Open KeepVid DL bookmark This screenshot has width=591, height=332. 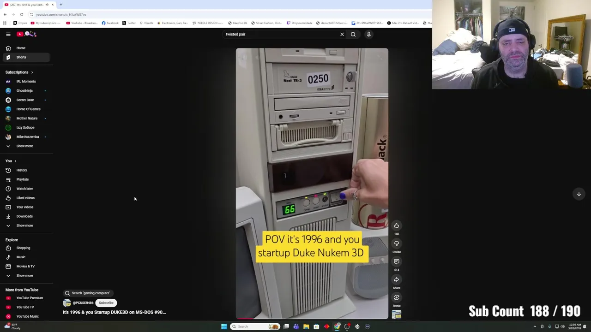coord(237,23)
